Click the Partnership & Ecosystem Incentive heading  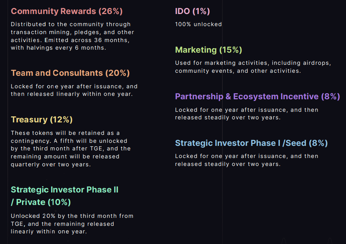tap(257, 97)
